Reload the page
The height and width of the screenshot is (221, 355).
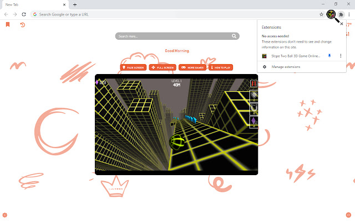coord(24,14)
